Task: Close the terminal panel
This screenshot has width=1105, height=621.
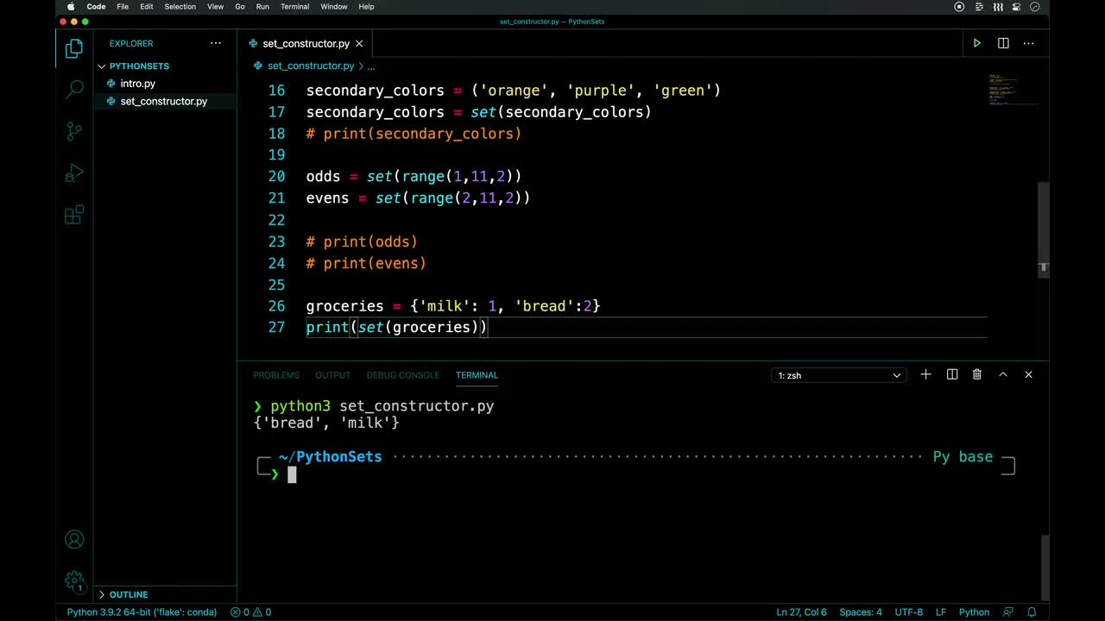Action: [x=1028, y=374]
